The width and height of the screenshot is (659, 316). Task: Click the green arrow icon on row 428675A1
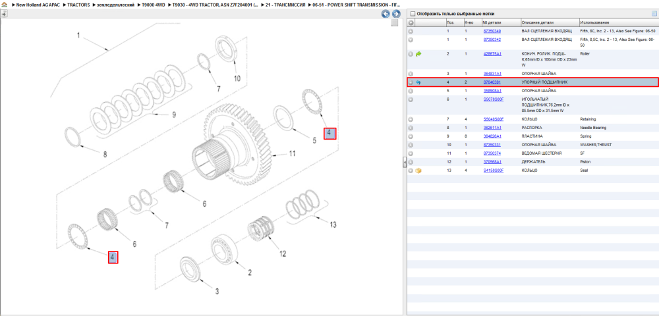click(418, 54)
